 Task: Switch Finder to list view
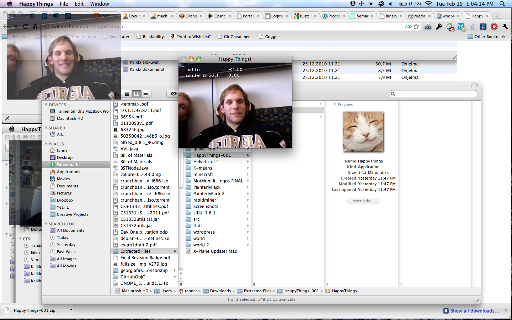tap(127, 94)
